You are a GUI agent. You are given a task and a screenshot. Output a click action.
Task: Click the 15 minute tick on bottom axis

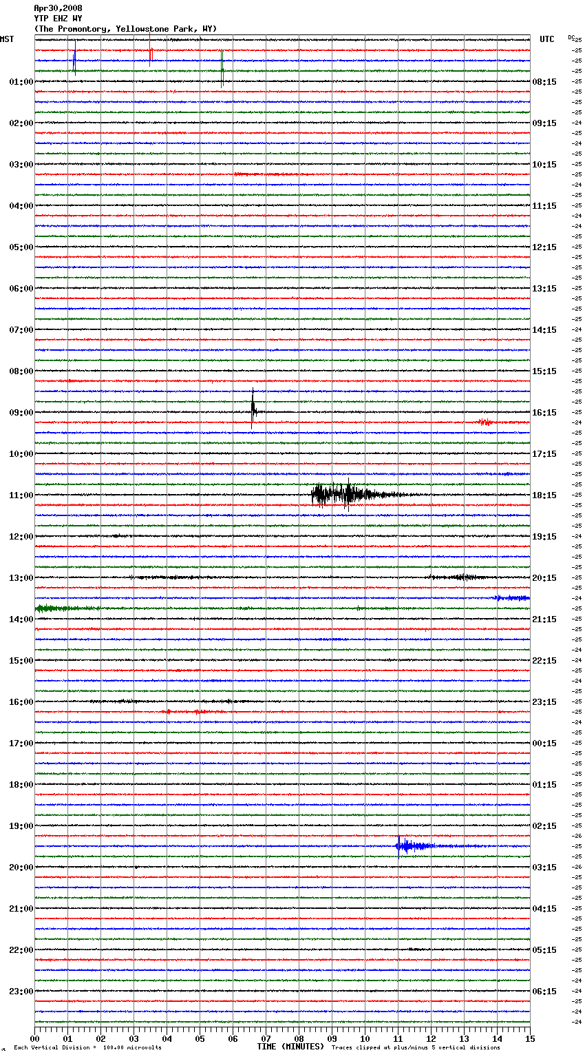tap(529, 1038)
